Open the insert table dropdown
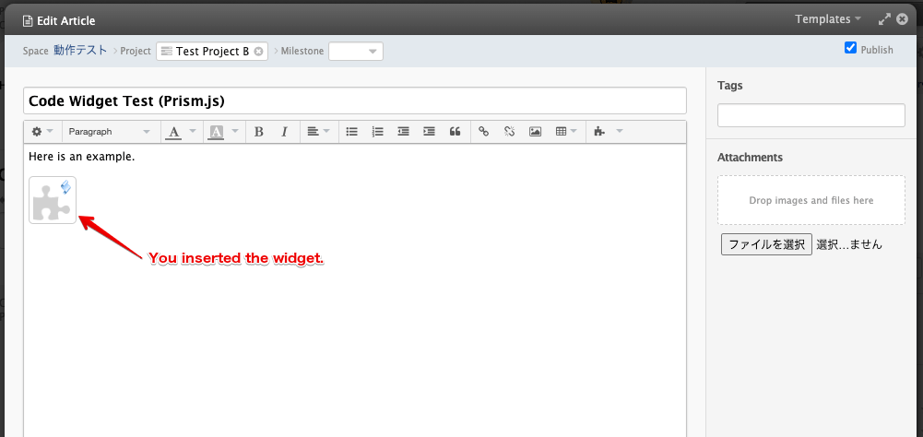The width and height of the screenshot is (923, 437). coord(566,132)
